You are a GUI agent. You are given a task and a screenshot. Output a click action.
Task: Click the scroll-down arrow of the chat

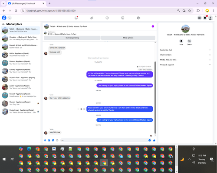pos(155,135)
